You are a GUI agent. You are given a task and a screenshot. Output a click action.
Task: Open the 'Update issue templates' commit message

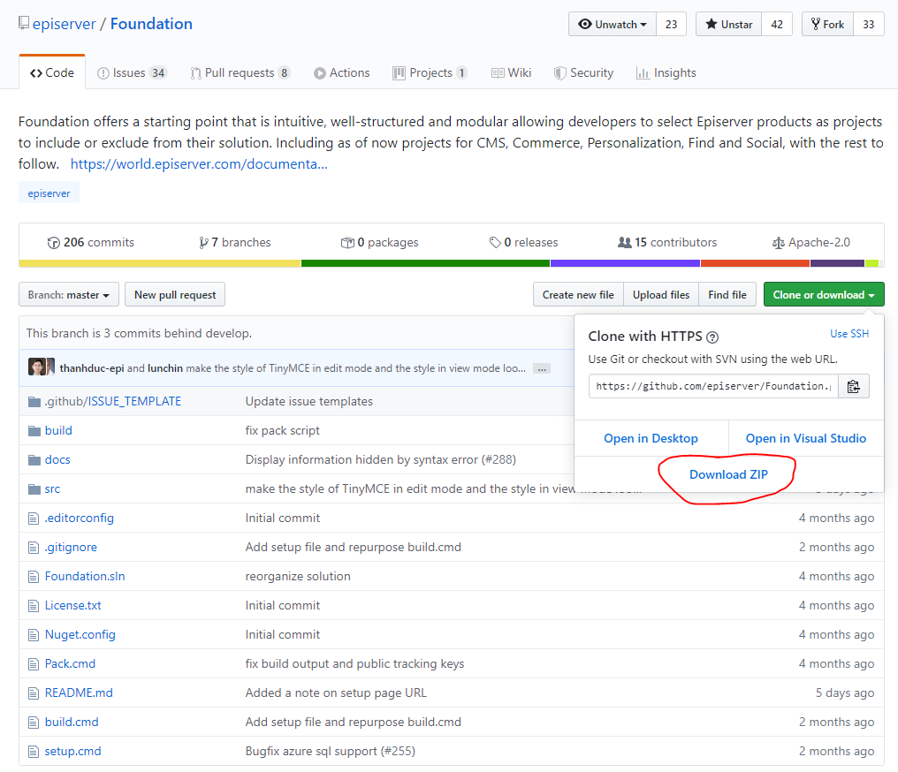pos(309,401)
